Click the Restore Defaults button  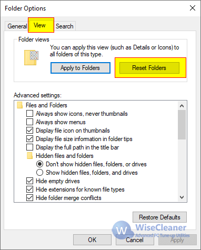point(159,217)
